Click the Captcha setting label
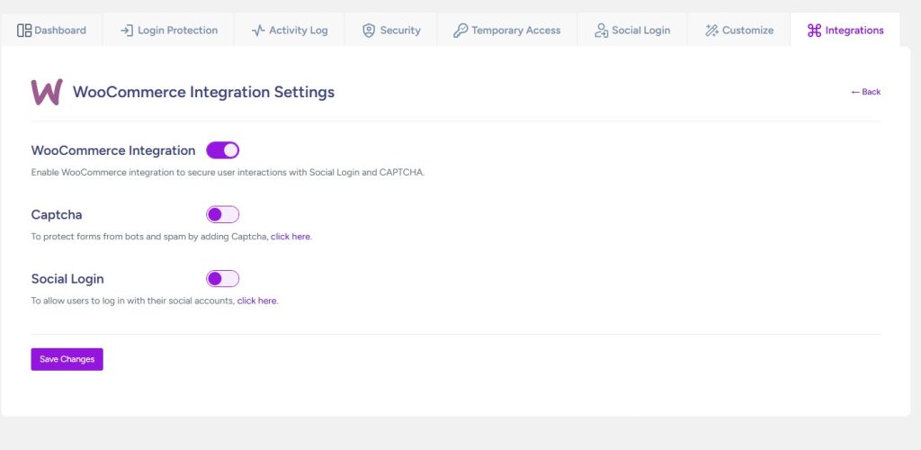921x450 pixels. tap(57, 214)
